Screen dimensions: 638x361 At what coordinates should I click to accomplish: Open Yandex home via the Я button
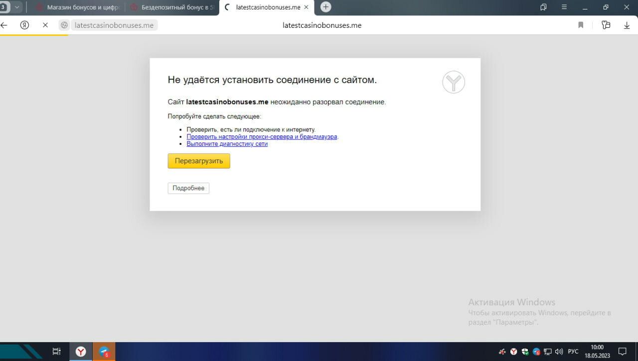(x=24, y=25)
